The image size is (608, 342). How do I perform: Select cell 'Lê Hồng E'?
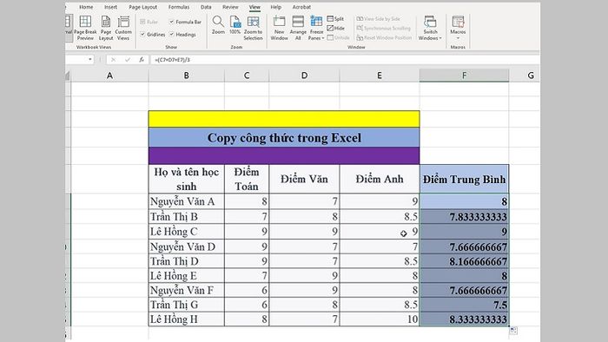pos(186,276)
